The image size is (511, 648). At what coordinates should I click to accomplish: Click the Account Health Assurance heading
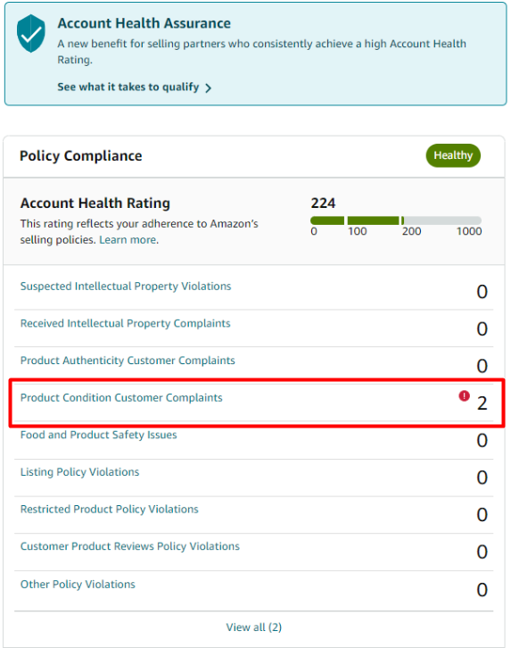144,23
